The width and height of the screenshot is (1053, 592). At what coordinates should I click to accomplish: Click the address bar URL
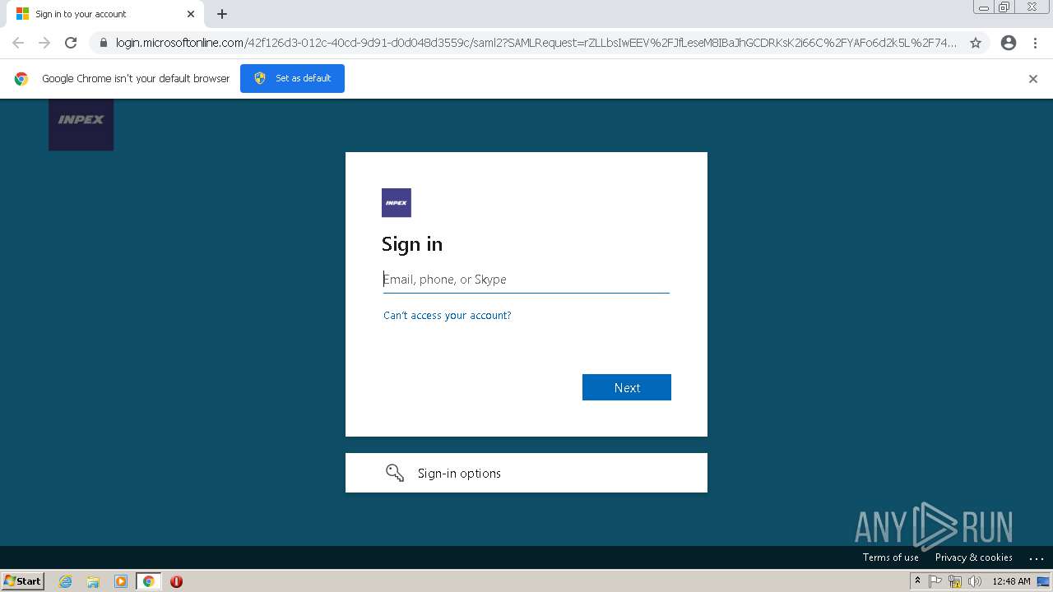[536, 43]
